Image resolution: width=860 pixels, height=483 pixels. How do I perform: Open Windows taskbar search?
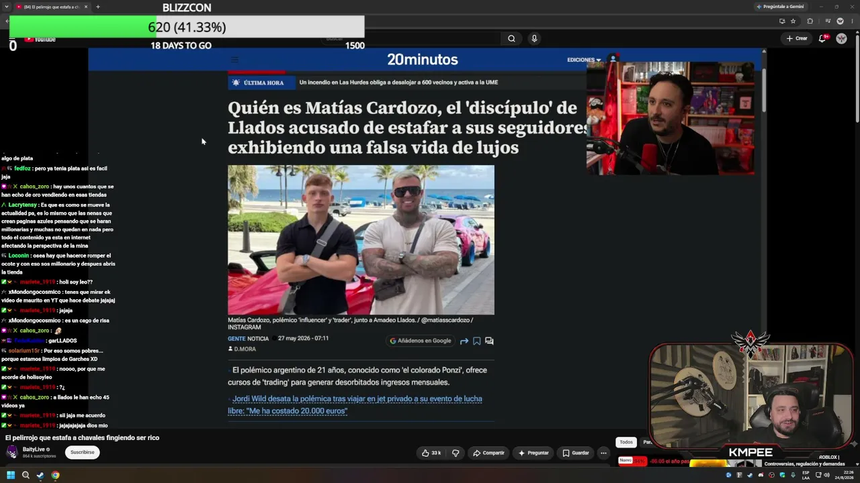click(x=26, y=475)
